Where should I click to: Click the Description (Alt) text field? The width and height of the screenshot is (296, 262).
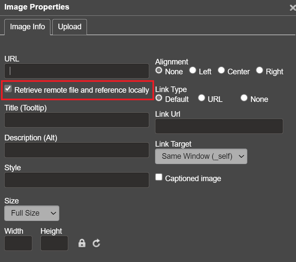tap(77, 150)
